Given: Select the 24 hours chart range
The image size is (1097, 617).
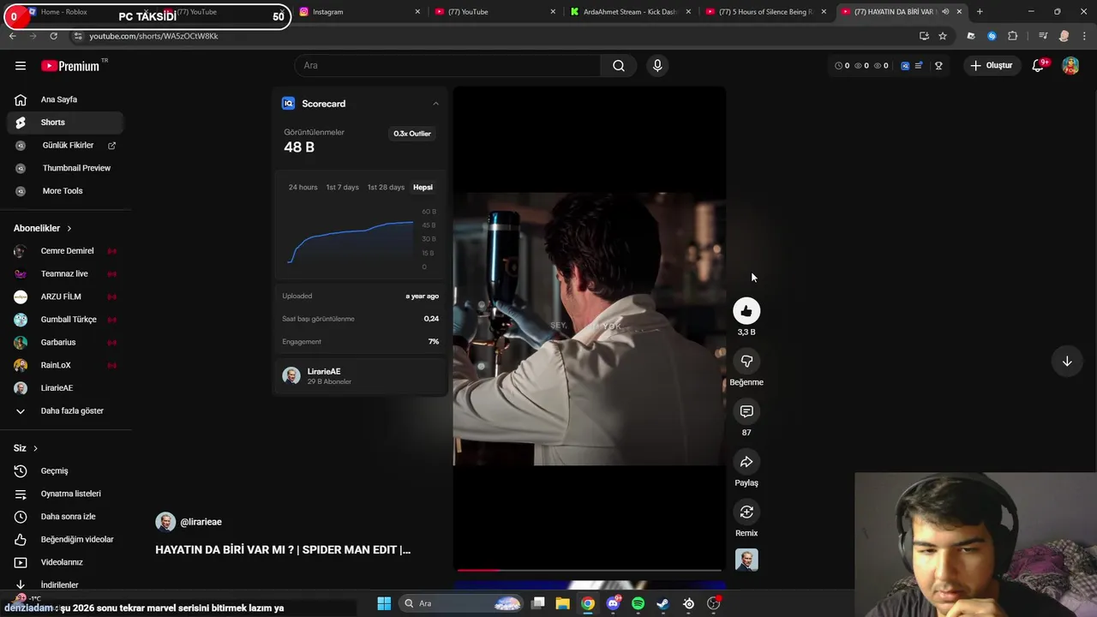Looking at the screenshot, I should (303, 187).
